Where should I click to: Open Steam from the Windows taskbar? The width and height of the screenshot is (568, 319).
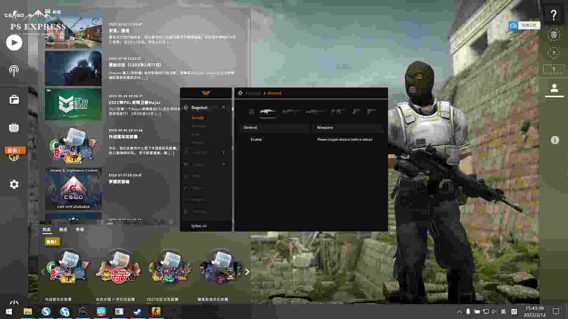[x=137, y=311]
